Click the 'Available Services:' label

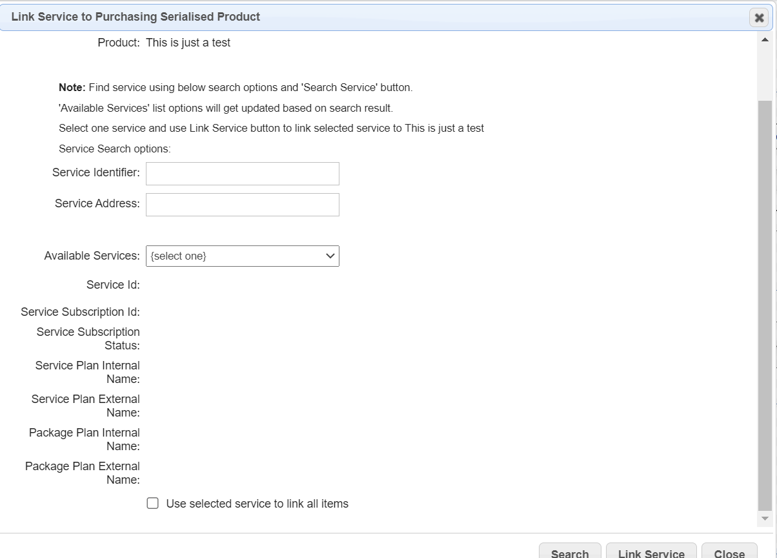pyautogui.click(x=92, y=256)
